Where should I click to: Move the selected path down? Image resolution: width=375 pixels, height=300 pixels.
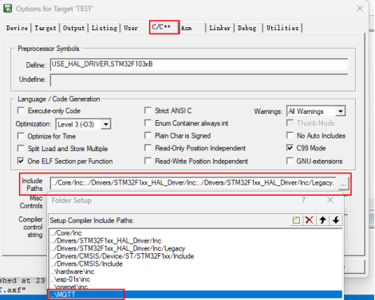click(336, 220)
